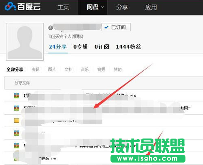Filter shares by 图片
Screen dimensions: 203x165
tap(52, 69)
